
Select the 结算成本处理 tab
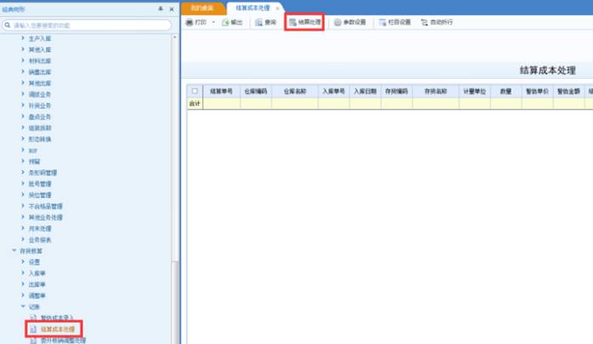[250, 8]
